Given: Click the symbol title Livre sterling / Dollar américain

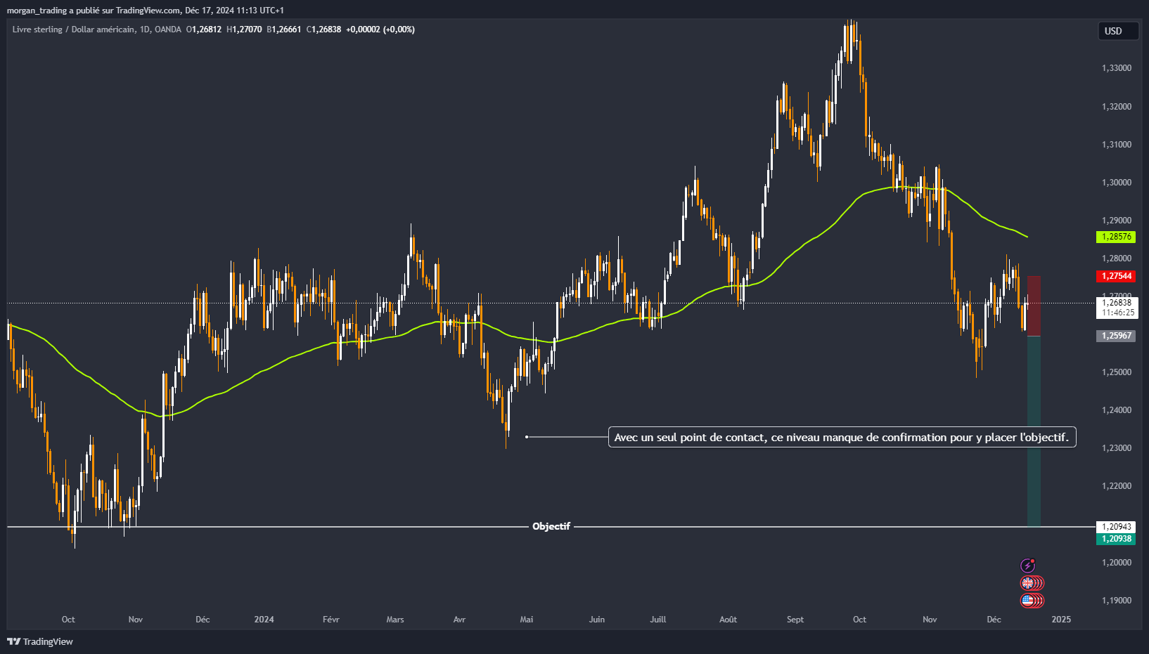Looking at the screenshot, I should [x=73, y=30].
